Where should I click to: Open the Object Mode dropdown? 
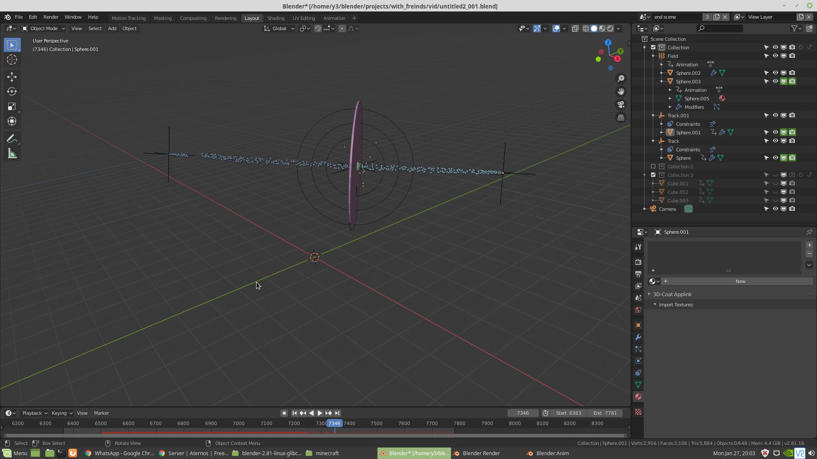pos(43,28)
